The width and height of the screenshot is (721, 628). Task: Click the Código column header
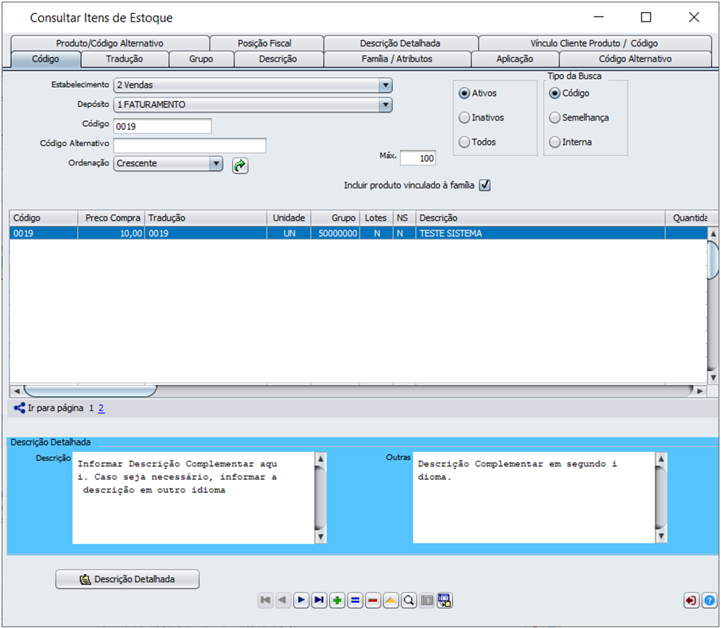click(43, 218)
